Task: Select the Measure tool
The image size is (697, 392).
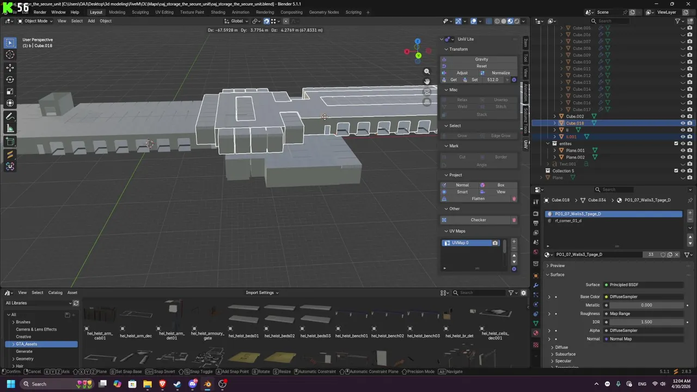Action: tap(10, 128)
